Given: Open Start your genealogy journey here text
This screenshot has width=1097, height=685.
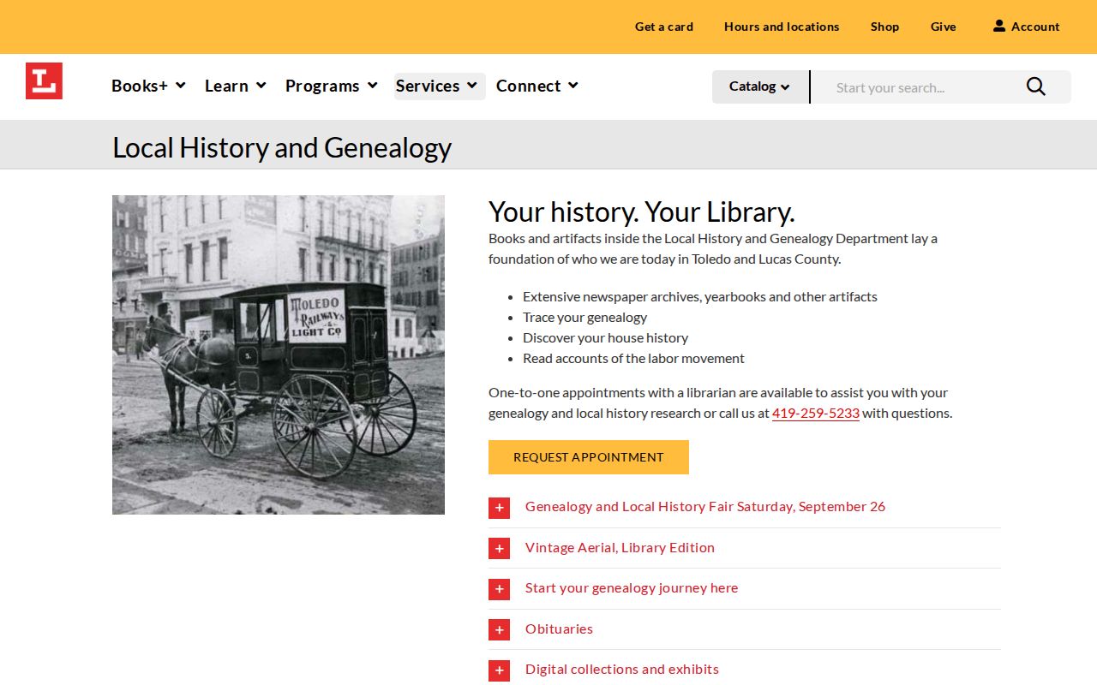Looking at the screenshot, I should pos(632,587).
